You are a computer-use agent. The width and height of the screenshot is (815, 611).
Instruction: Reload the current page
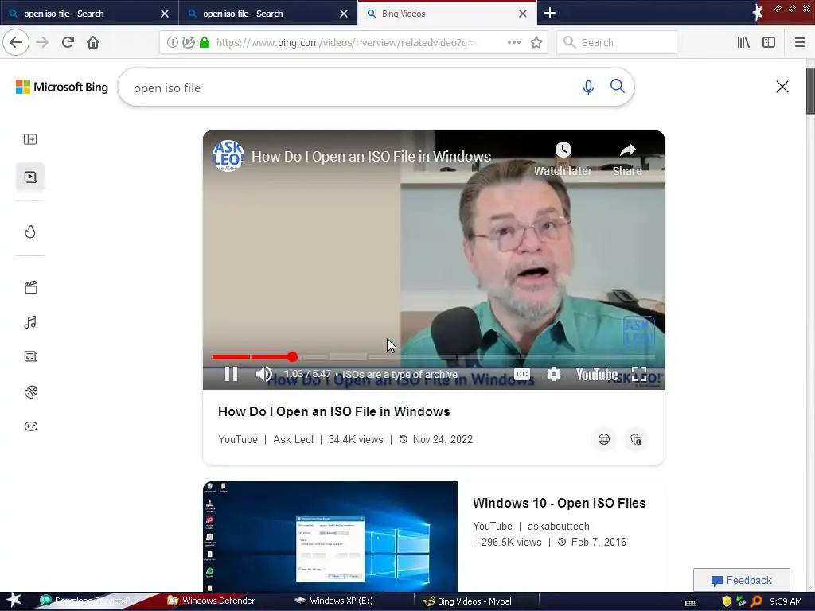(x=68, y=42)
